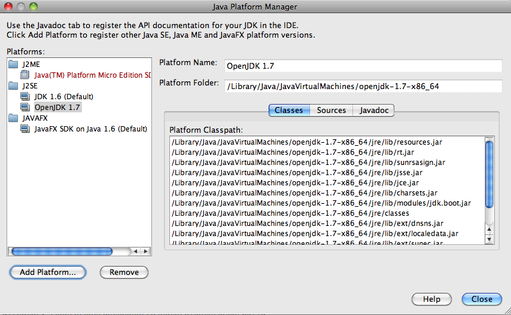Select the J2SE tree category
The height and width of the screenshot is (315, 511).
(30, 86)
